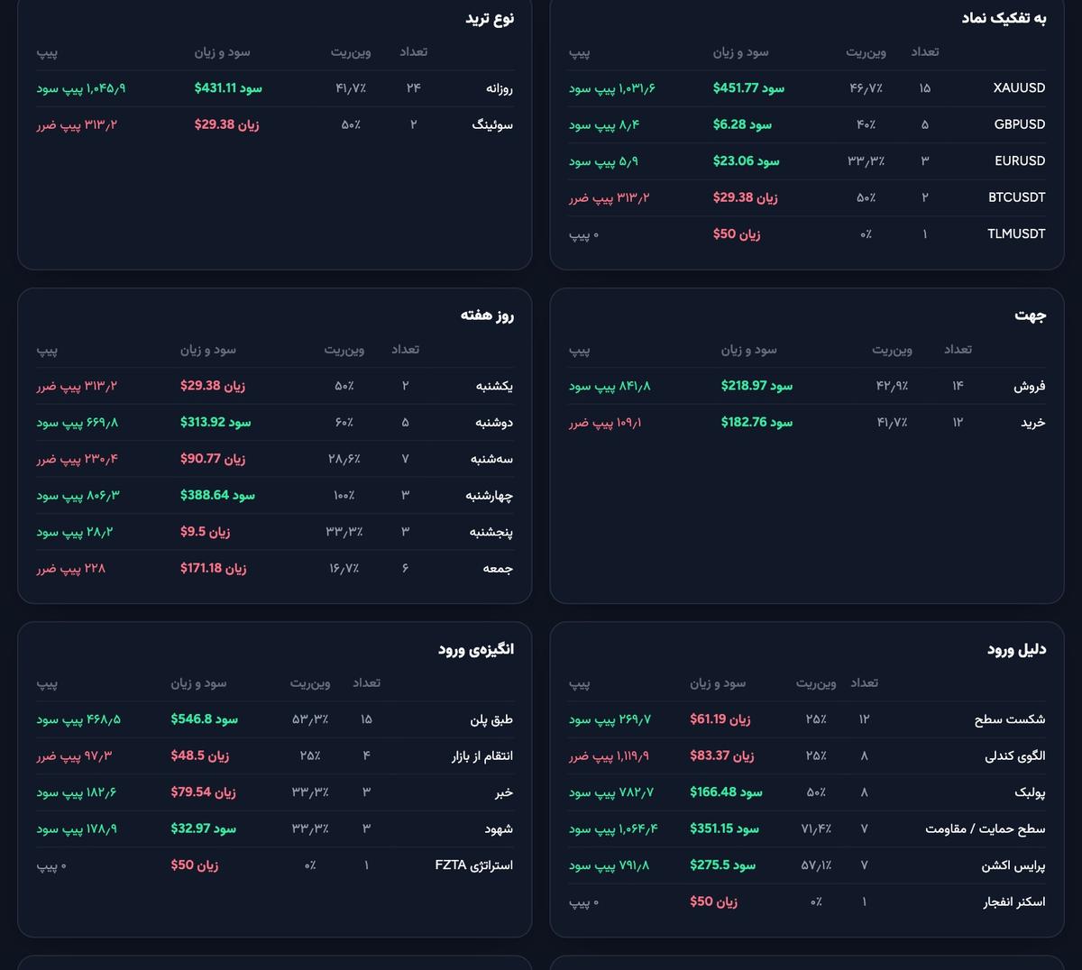
Task: Click the 'اسکنر انفجار' entry reason label
Action: (x=1014, y=901)
